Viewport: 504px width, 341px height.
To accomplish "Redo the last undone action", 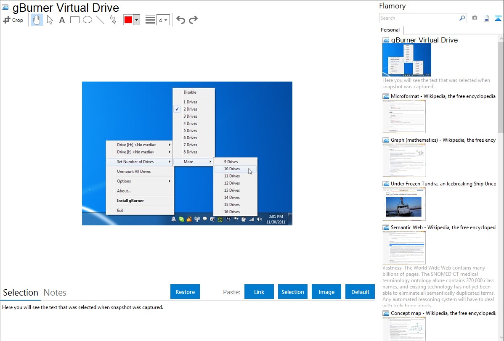I will click(193, 20).
